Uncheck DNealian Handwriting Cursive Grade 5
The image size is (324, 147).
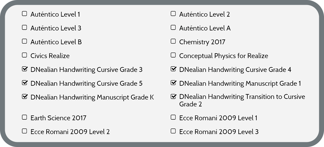[x=25, y=83]
